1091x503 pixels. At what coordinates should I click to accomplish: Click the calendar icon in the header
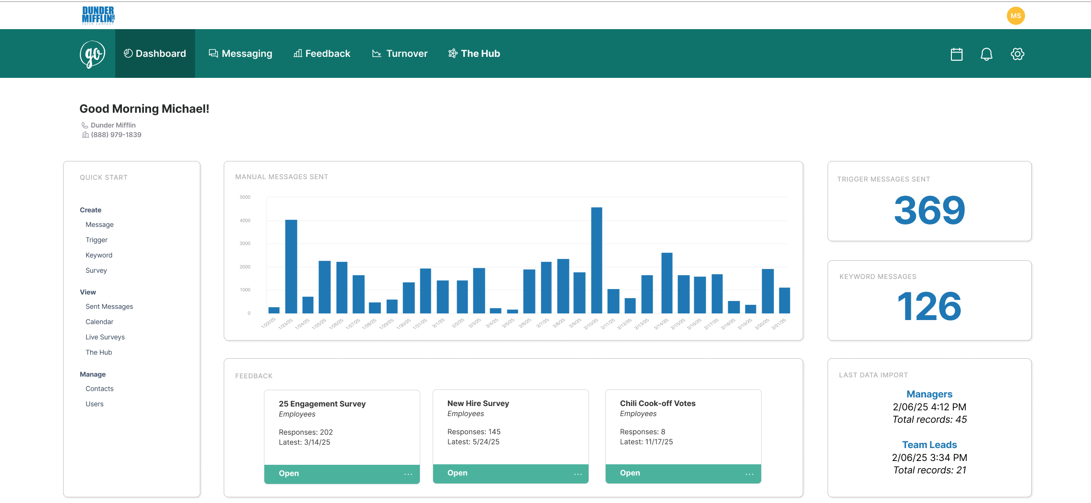click(956, 54)
